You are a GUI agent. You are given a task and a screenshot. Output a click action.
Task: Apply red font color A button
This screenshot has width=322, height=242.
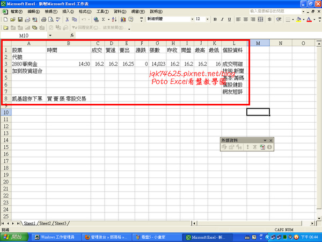pos(309,19)
